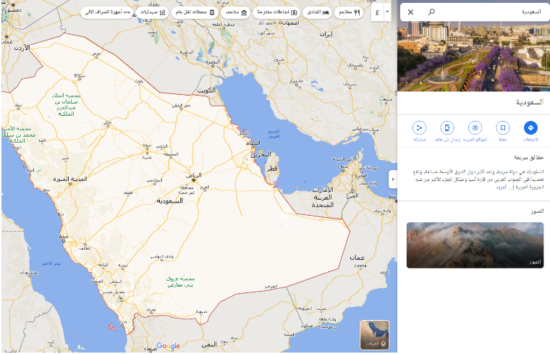Send to phone (إرسال إلى هاتف) icon
550x354 pixels.
coord(447,127)
